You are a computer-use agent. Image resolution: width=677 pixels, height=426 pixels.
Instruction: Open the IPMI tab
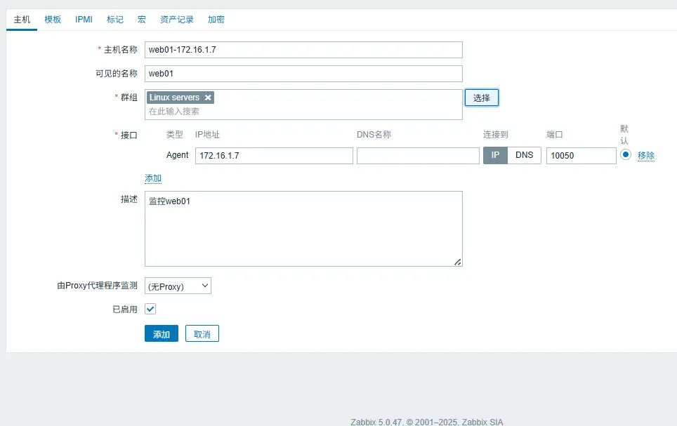pos(84,20)
